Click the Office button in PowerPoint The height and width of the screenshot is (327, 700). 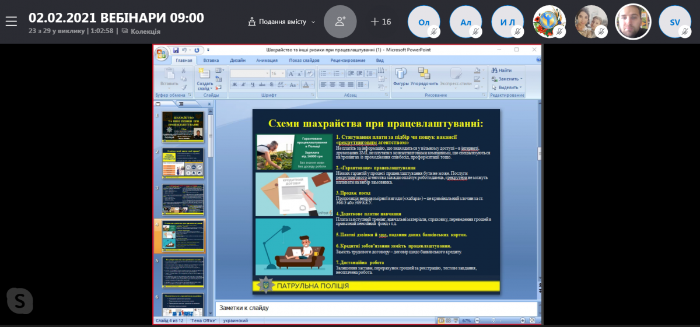click(x=162, y=54)
